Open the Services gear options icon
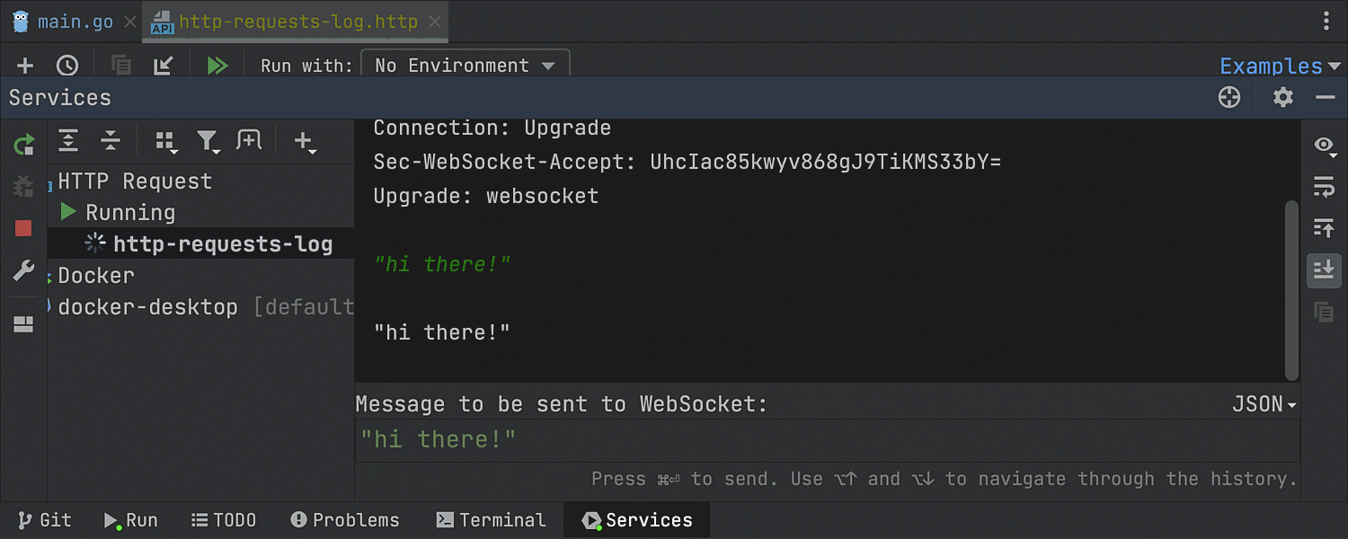This screenshot has height=539, width=1348. (x=1282, y=97)
